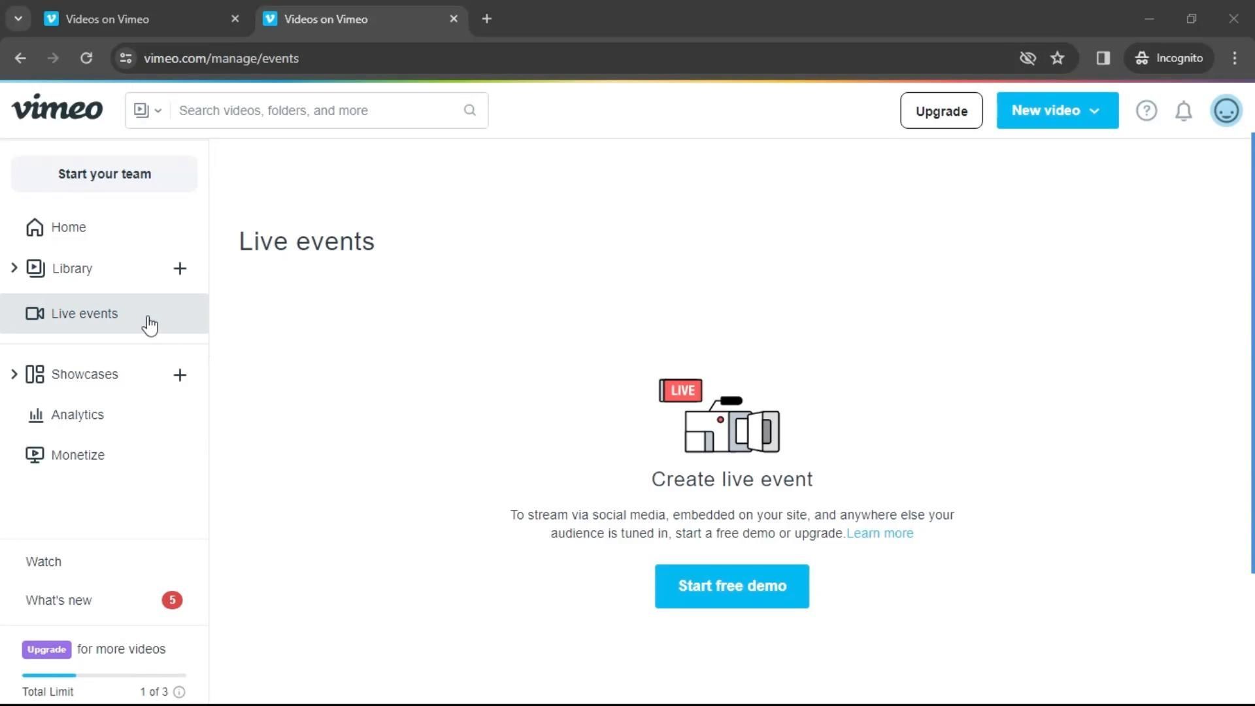This screenshot has height=706, width=1255.
Task: Expand the Showcases section
Action: (x=14, y=375)
